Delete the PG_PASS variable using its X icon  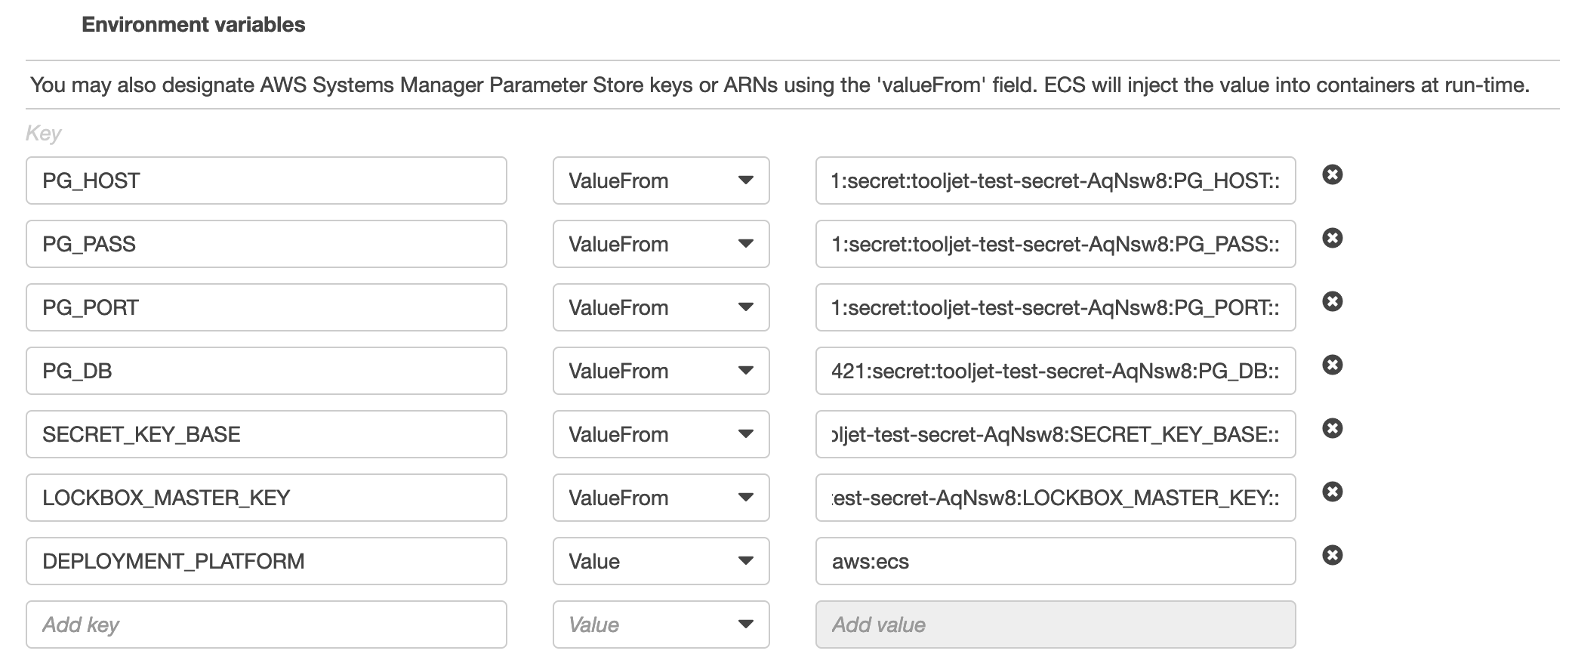click(1333, 239)
